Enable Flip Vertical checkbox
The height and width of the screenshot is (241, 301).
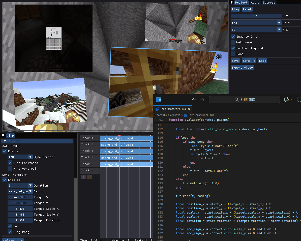click(x=10, y=169)
